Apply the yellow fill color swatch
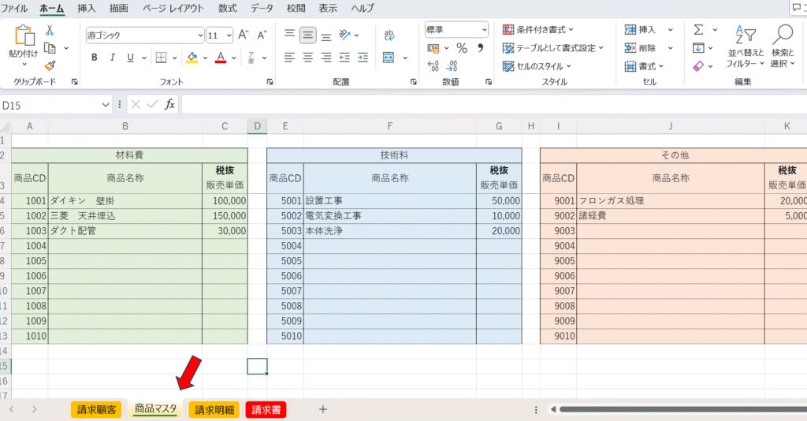 point(192,58)
